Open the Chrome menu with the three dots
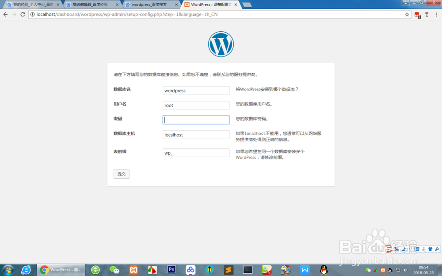The height and width of the screenshot is (276, 442). click(437, 14)
